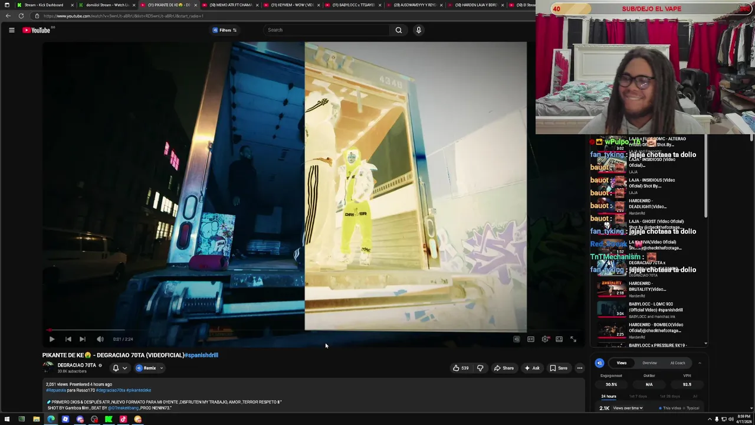This screenshot has width=755, height=425.
Task: Open File Explorer from taskbar
Action: [x=36, y=420]
